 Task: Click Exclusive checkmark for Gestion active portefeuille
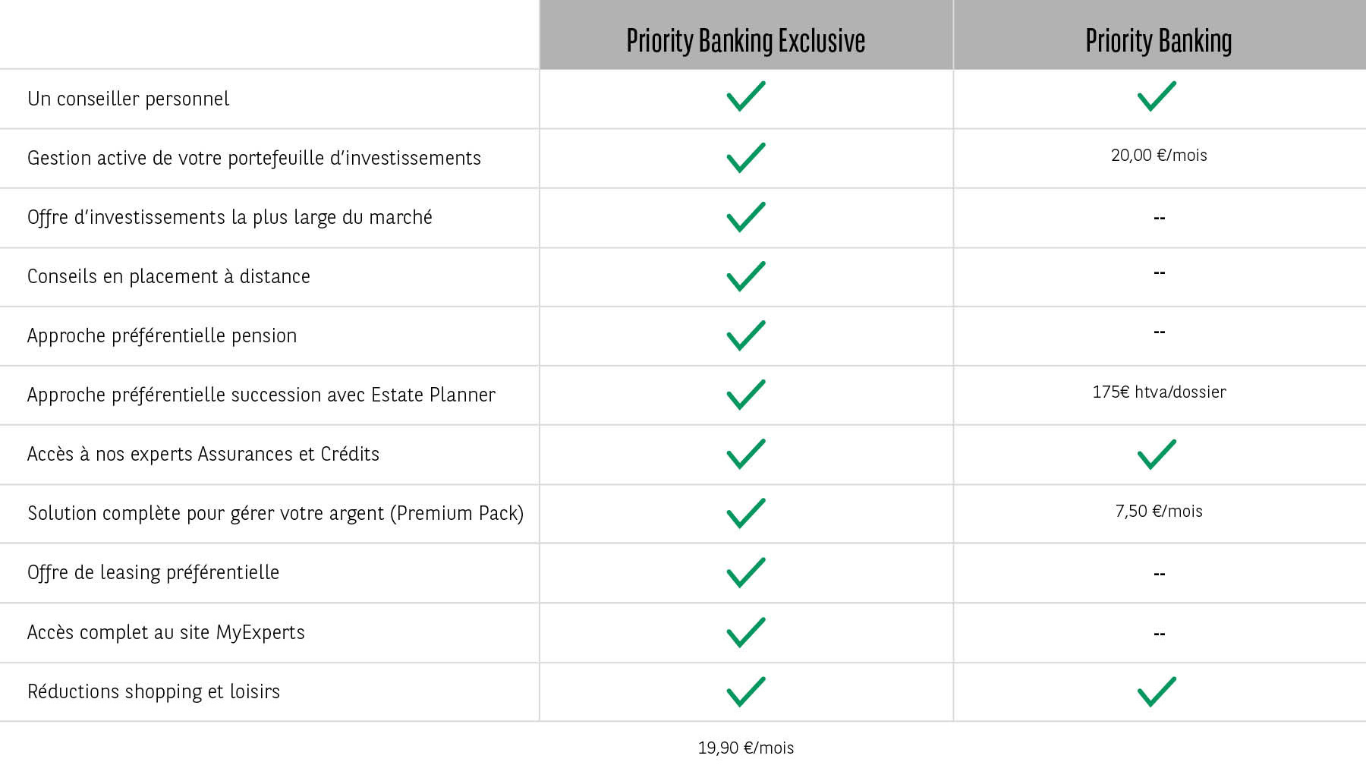746,158
